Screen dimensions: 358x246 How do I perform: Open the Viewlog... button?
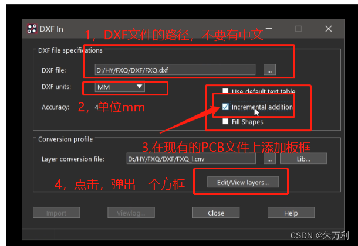tap(131, 213)
